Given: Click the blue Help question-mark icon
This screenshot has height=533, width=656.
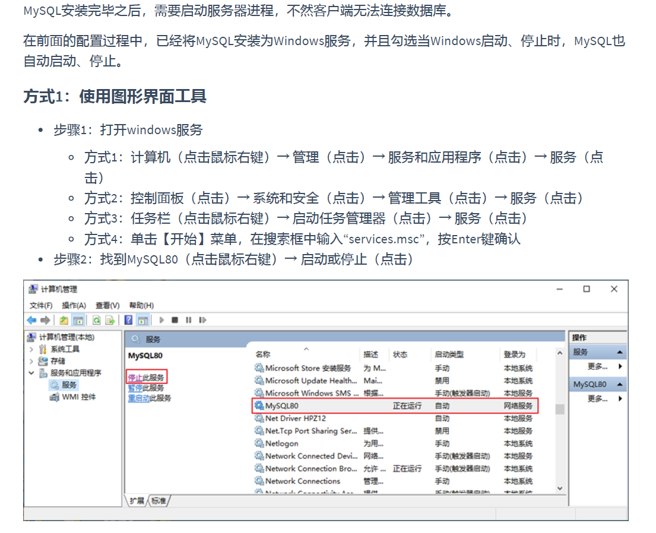Looking at the screenshot, I should 128,320.
